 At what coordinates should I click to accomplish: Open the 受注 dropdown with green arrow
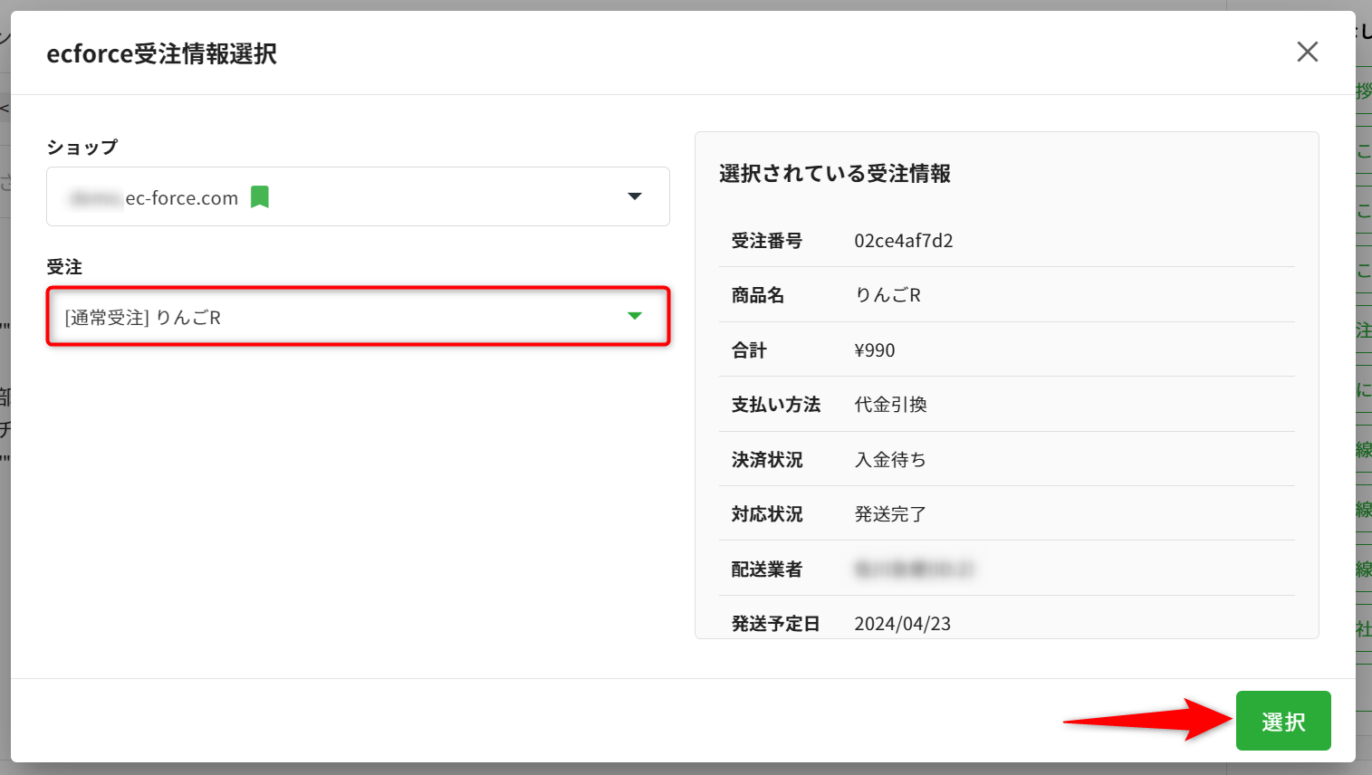[635, 316]
